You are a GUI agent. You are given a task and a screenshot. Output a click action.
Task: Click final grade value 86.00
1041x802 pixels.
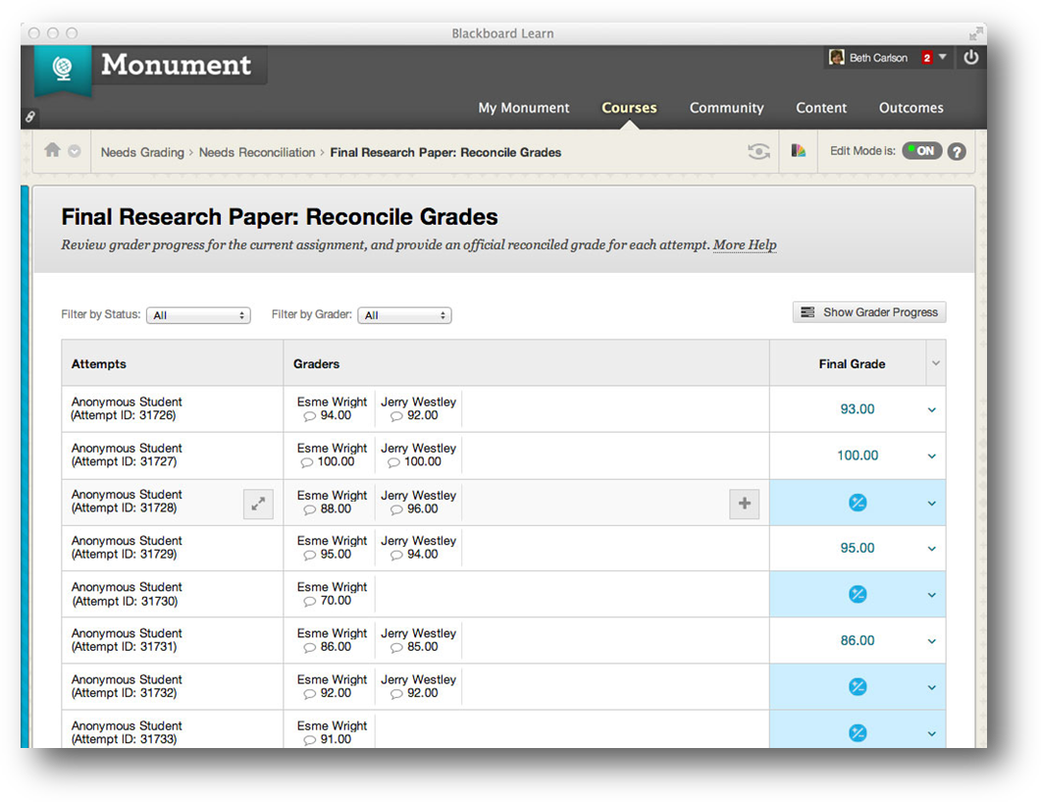coord(858,641)
